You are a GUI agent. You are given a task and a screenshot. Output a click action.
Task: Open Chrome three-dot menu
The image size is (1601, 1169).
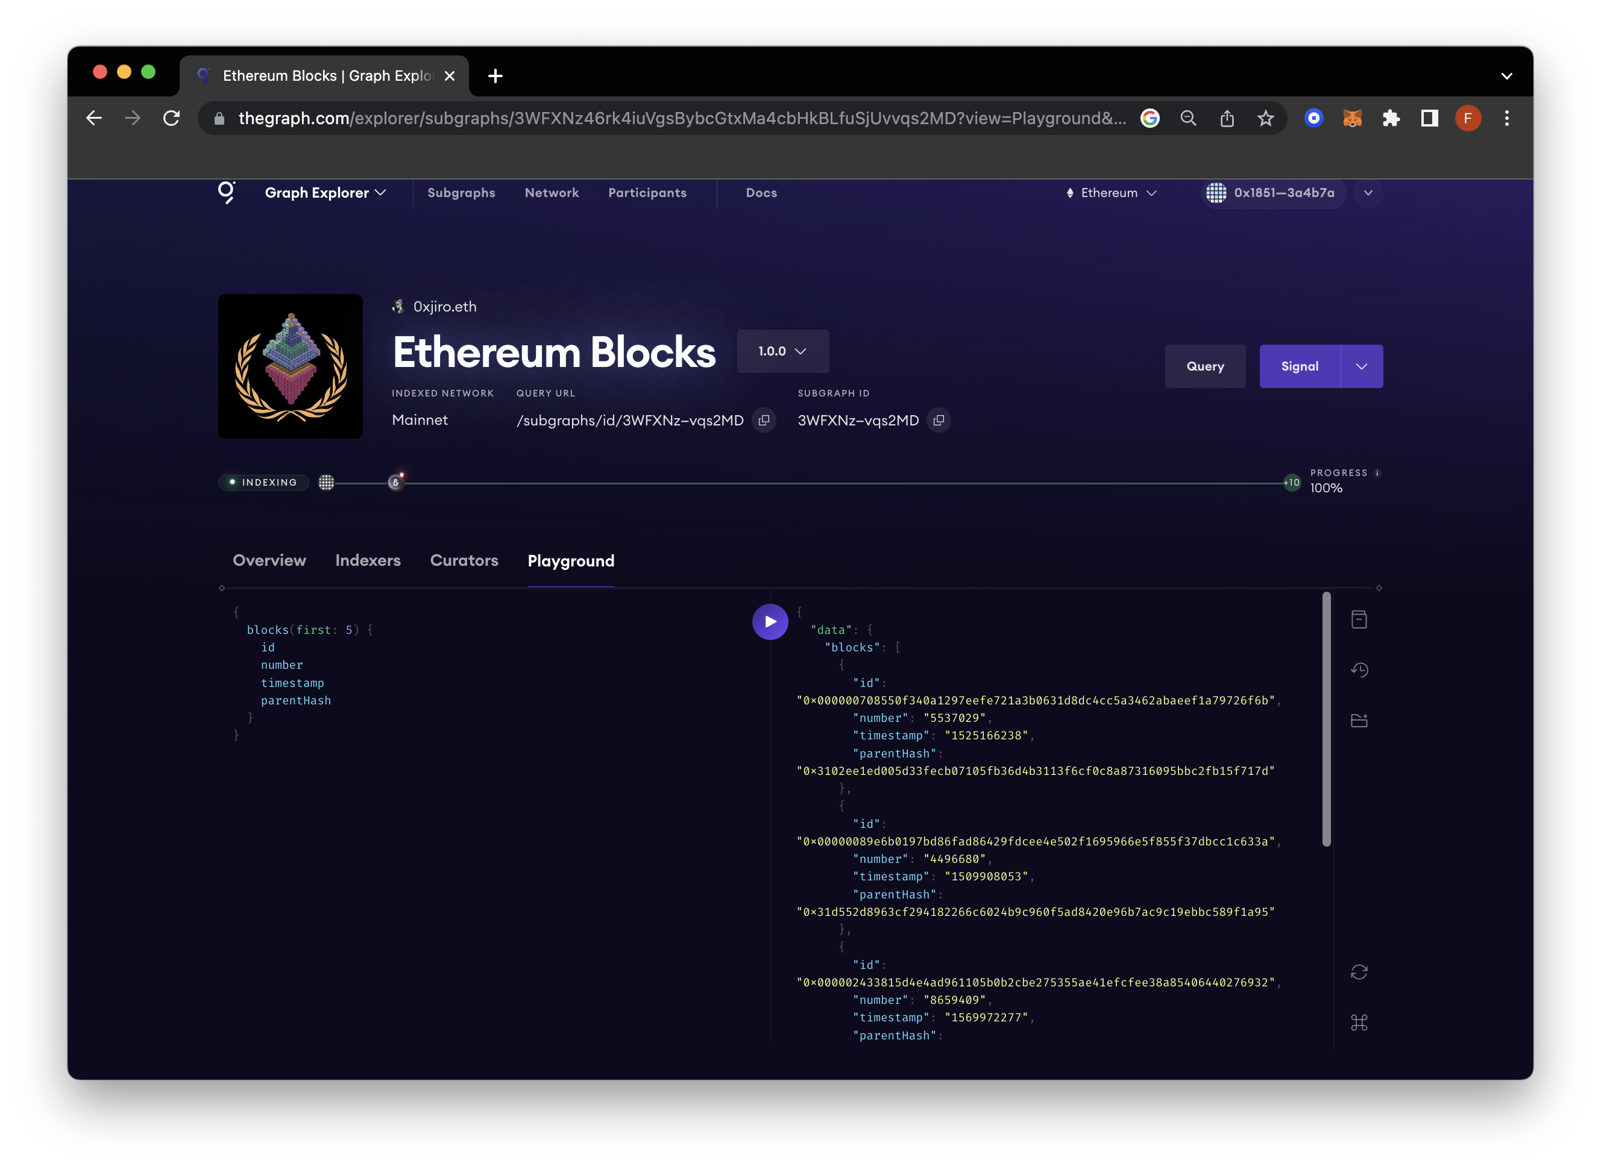pos(1507,118)
